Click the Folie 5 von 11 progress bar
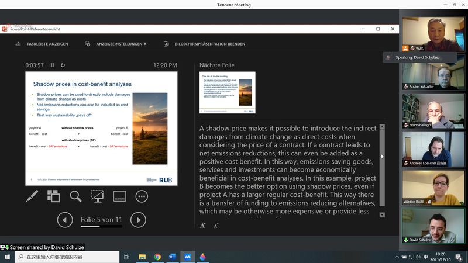The height and width of the screenshot is (263, 468). tap(101, 226)
